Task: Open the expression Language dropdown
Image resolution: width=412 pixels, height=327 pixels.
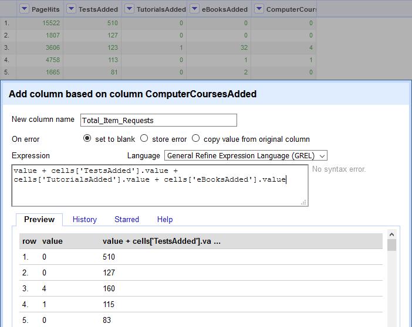Action: coord(246,156)
